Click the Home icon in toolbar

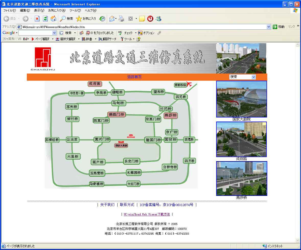[x=54, y=19]
